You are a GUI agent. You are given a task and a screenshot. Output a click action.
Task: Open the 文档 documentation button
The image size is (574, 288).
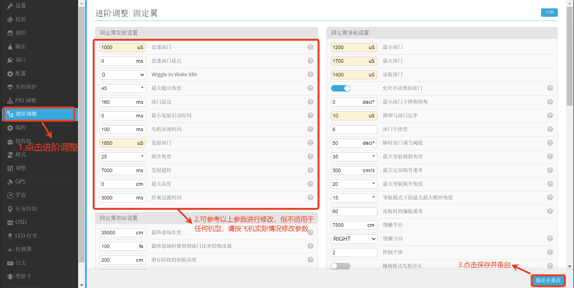point(549,13)
